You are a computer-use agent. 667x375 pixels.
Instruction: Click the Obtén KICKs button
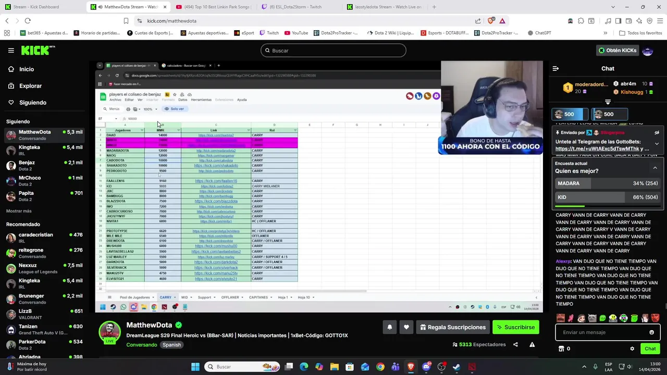(617, 51)
